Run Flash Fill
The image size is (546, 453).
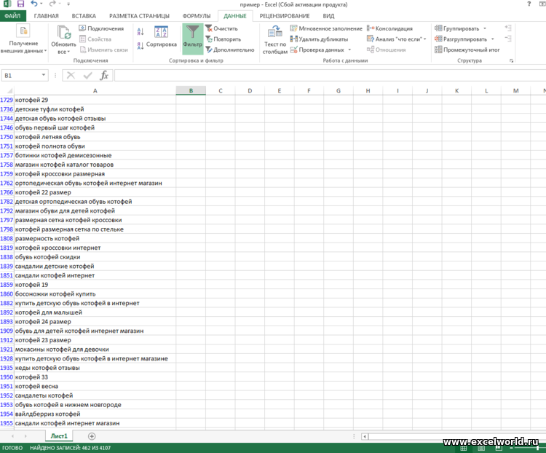click(326, 28)
